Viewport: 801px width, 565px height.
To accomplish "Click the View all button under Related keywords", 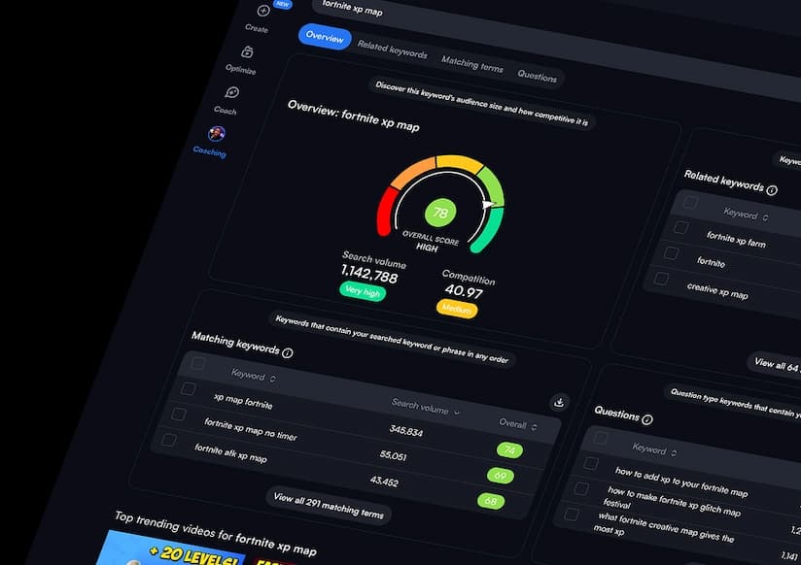I will click(x=776, y=364).
